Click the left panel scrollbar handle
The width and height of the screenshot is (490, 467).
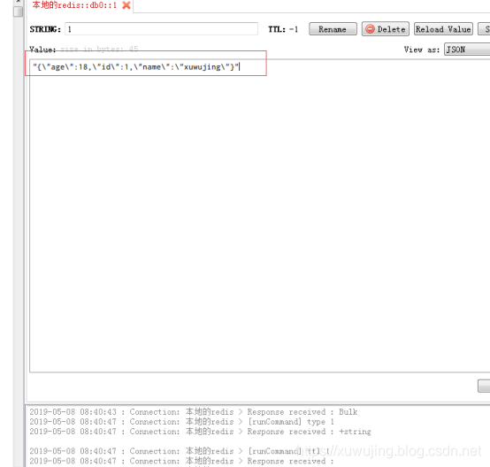(18, 11)
